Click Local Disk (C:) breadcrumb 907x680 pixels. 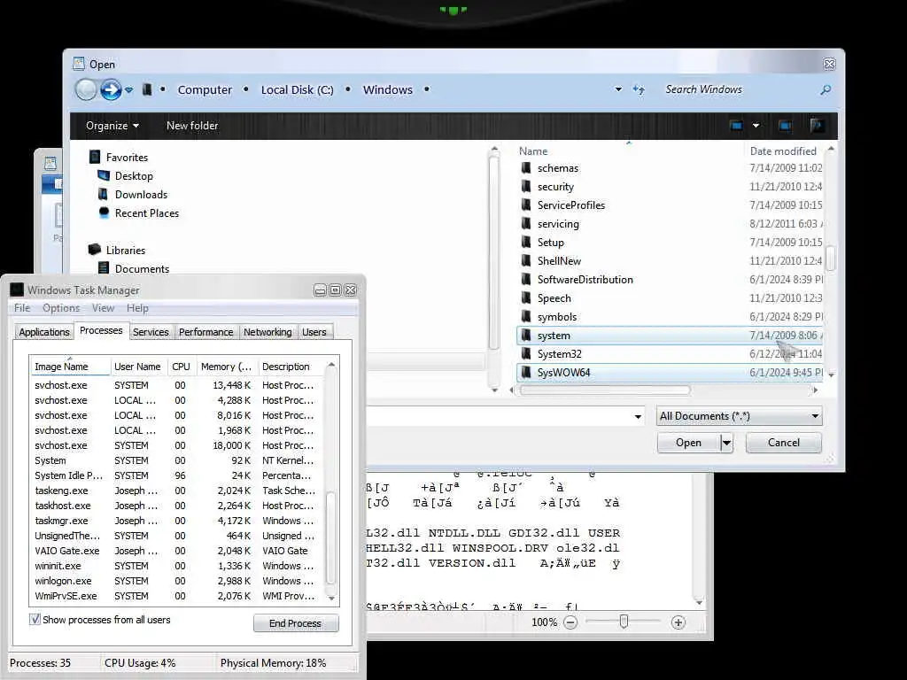(x=298, y=89)
